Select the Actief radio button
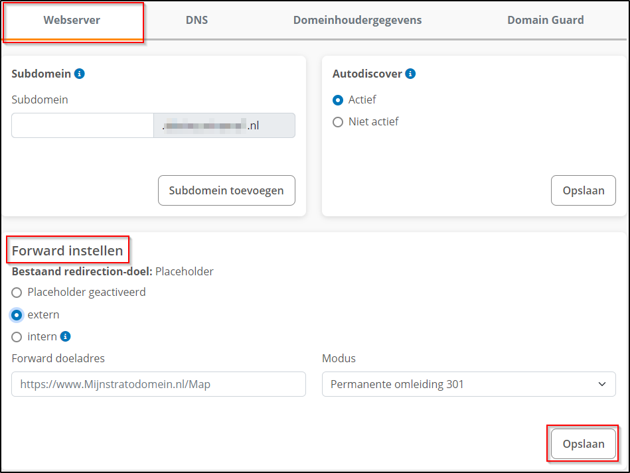 (338, 100)
